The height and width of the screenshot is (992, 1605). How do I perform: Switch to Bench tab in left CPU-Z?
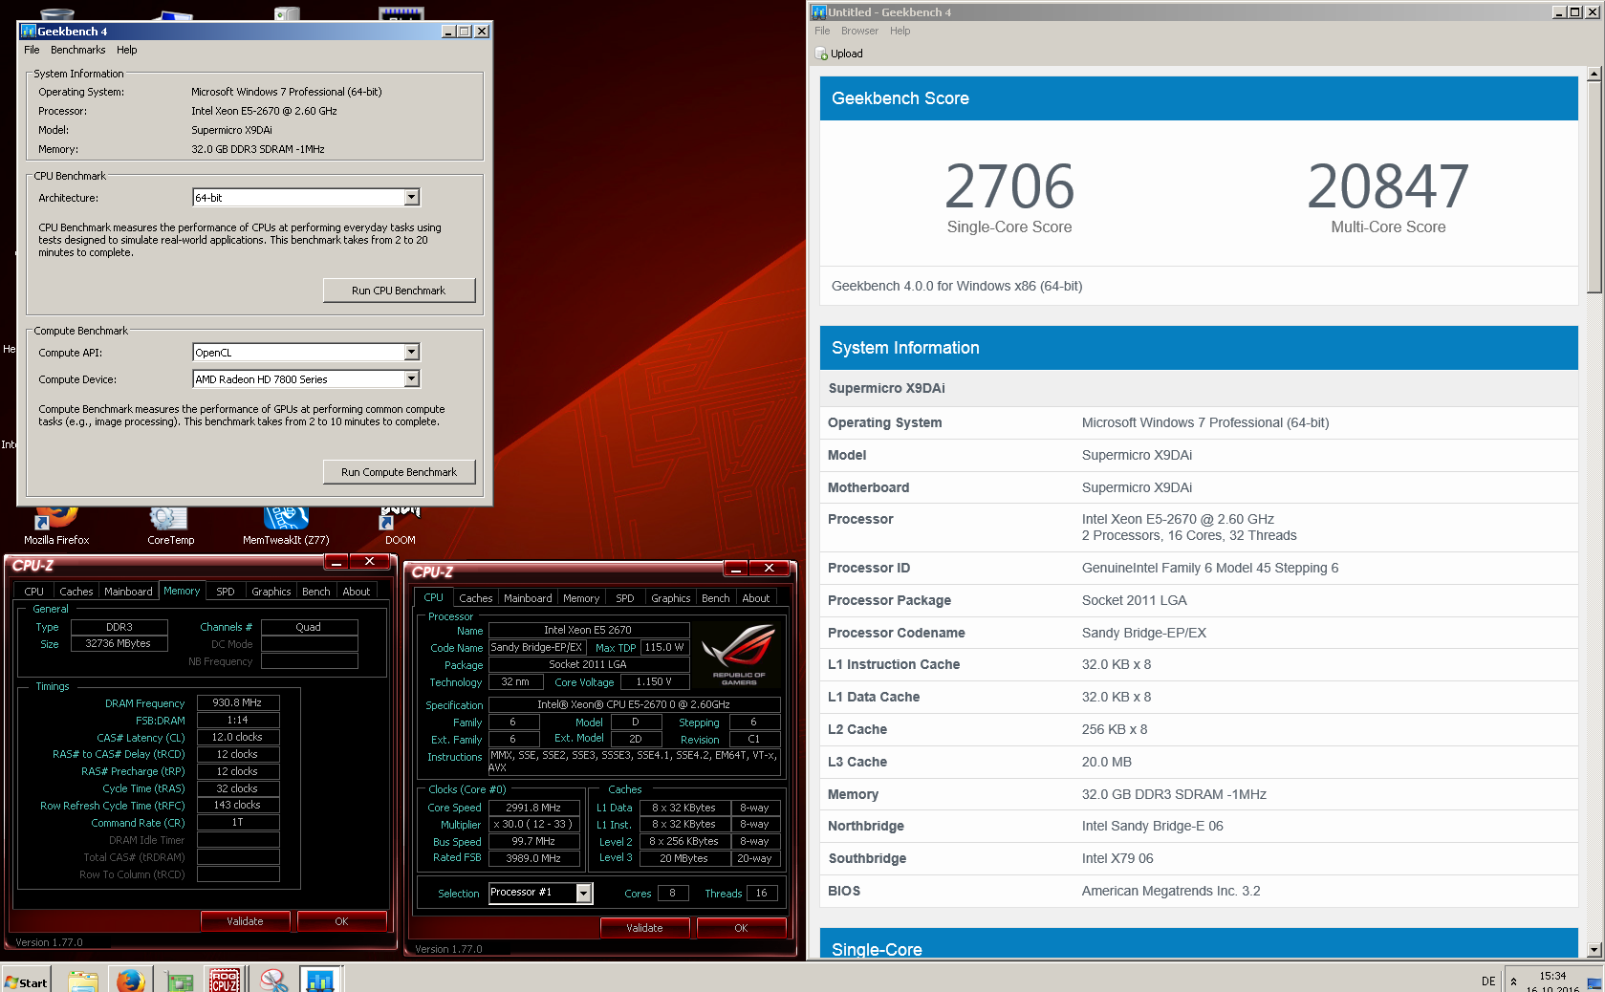click(316, 592)
